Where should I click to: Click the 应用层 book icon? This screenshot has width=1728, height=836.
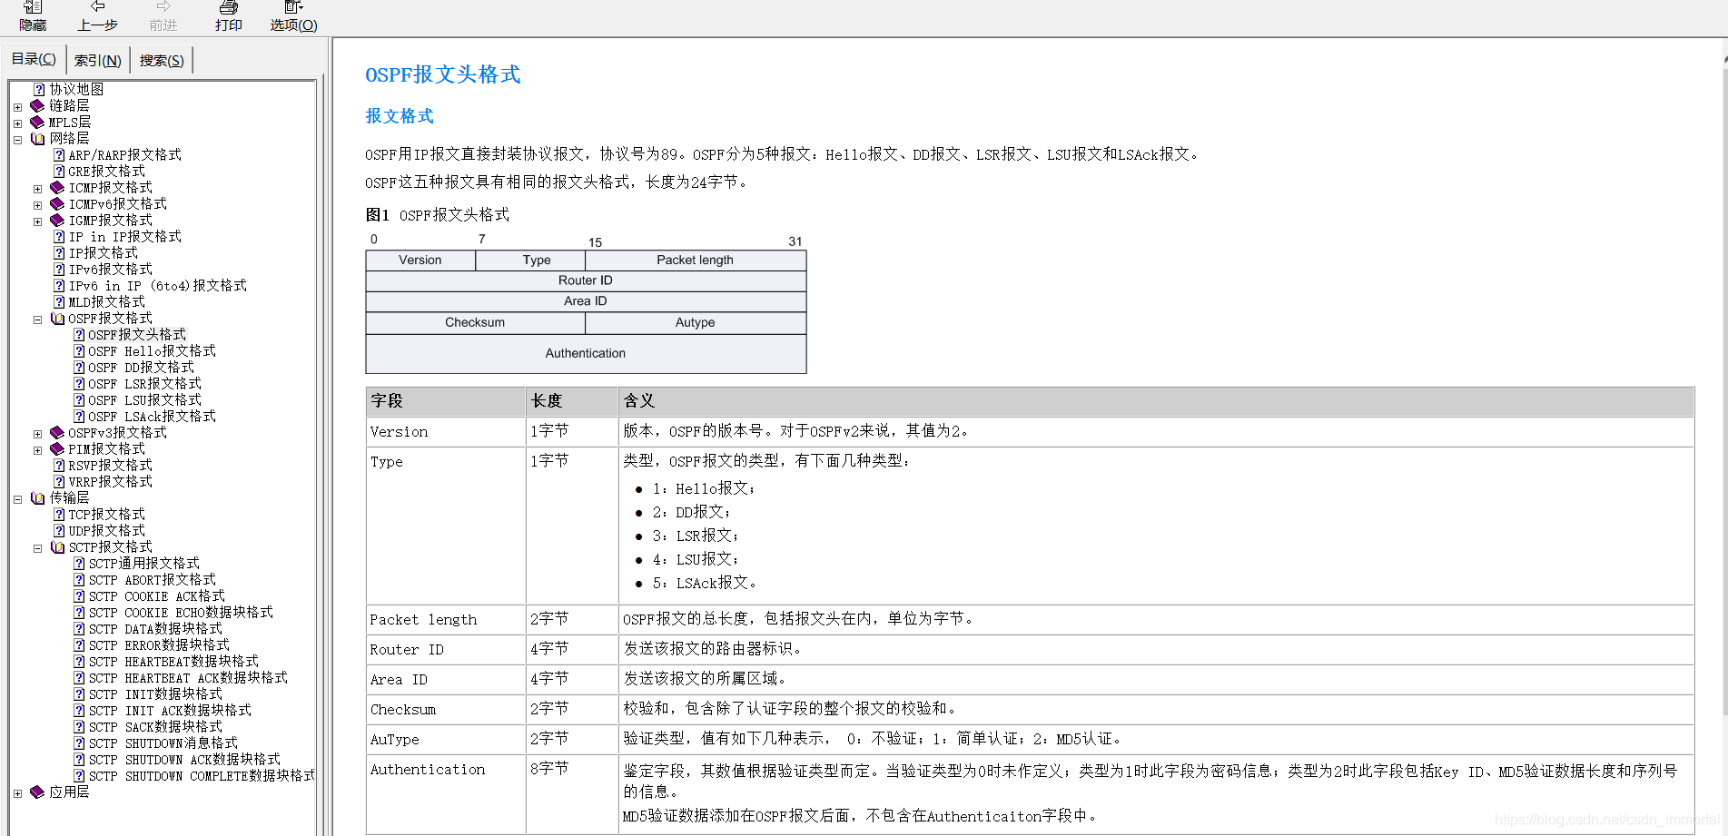pyautogui.click(x=37, y=792)
